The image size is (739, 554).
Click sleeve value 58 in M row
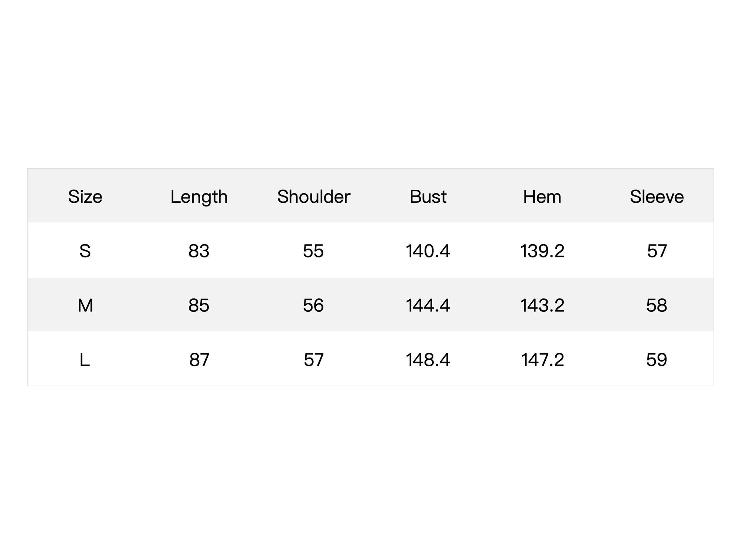click(x=657, y=305)
